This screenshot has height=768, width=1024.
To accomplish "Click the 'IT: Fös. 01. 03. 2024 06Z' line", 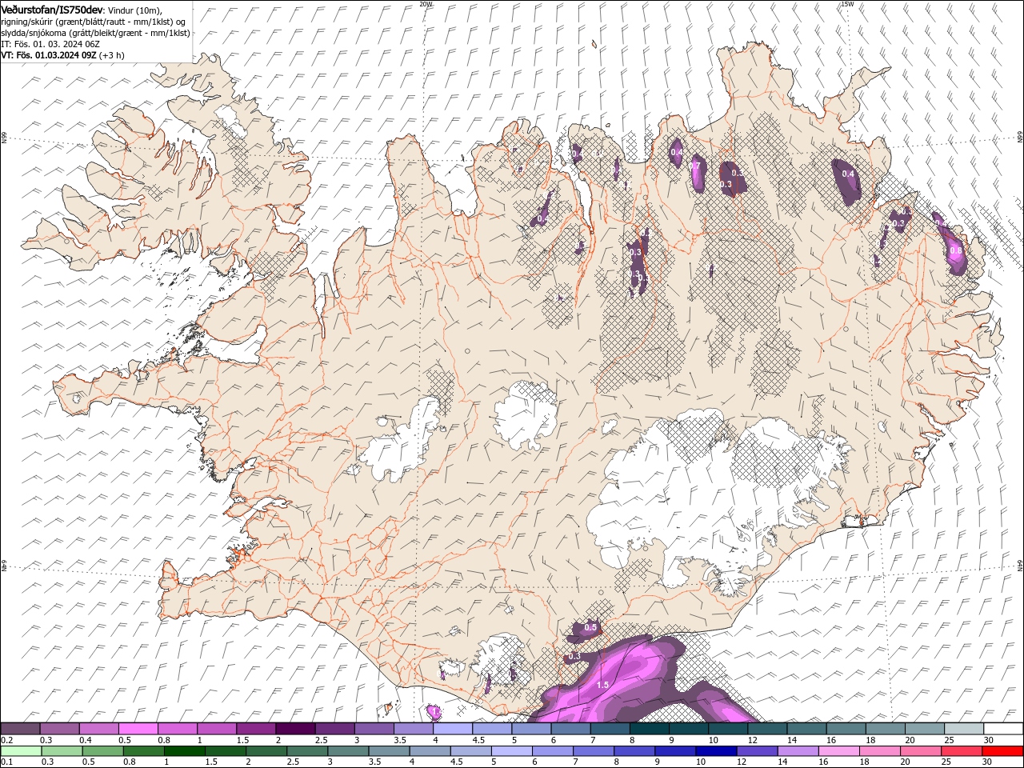I will click(x=49, y=43).
